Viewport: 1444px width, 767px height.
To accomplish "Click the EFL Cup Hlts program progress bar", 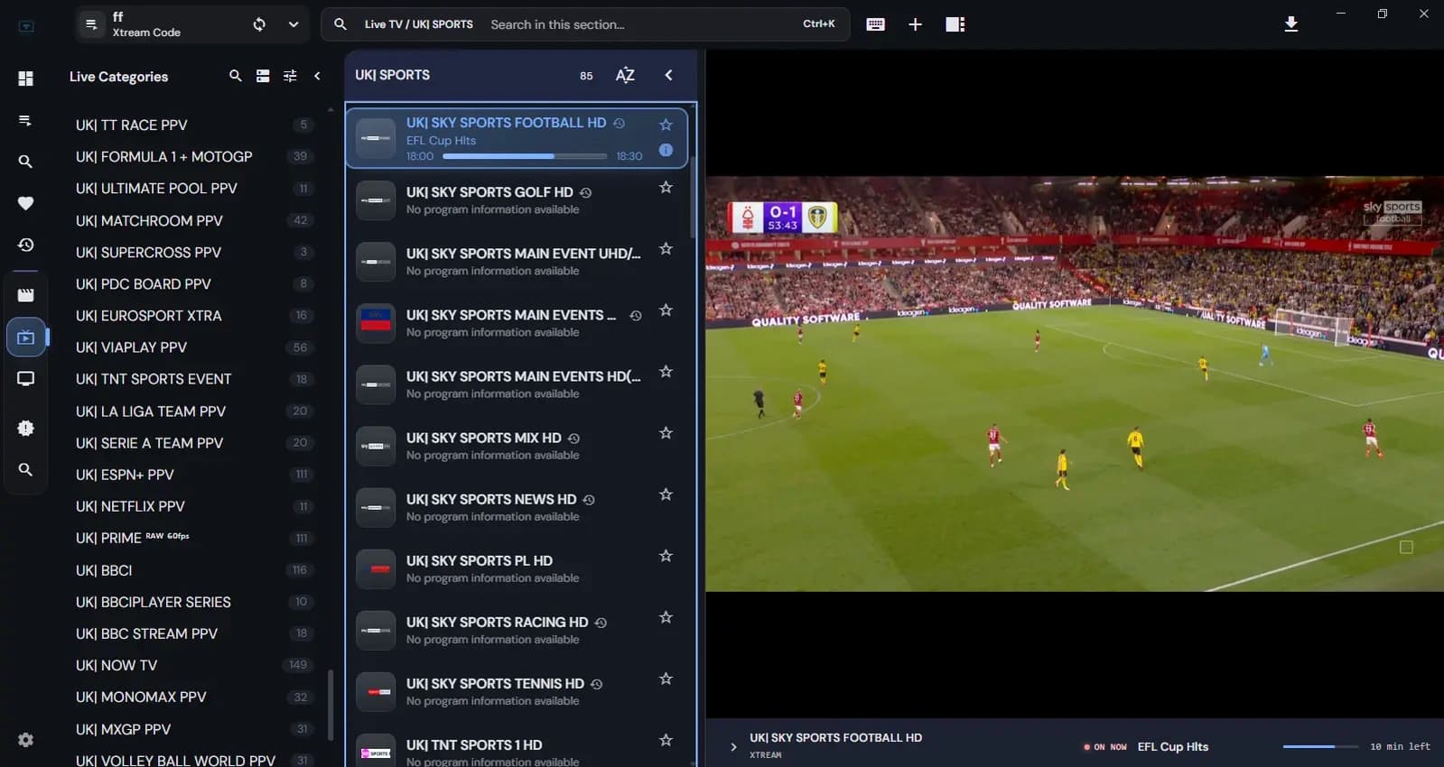I will pos(525,156).
